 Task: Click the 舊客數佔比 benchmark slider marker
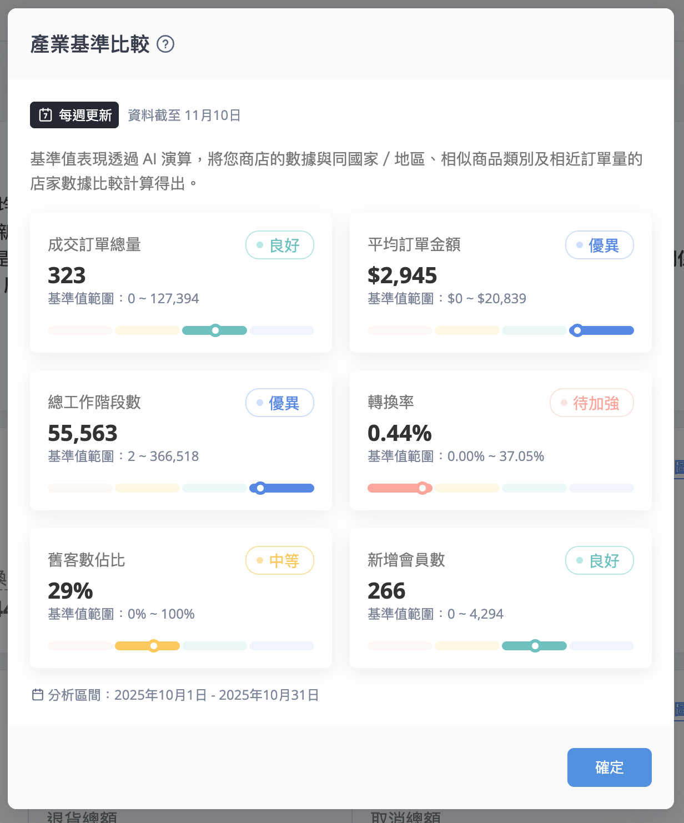tap(154, 646)
